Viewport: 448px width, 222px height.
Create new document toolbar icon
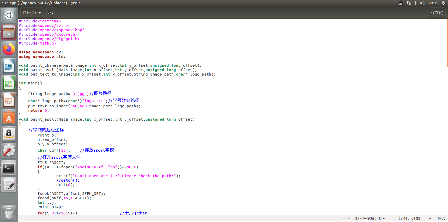click(x=51, y=13)
